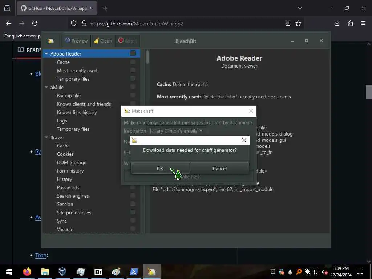Toggle Adobe Reader Most recently used checkbox
Viewport: 372px width, 279px height.
pyautogui.click(x=133, y=70)
